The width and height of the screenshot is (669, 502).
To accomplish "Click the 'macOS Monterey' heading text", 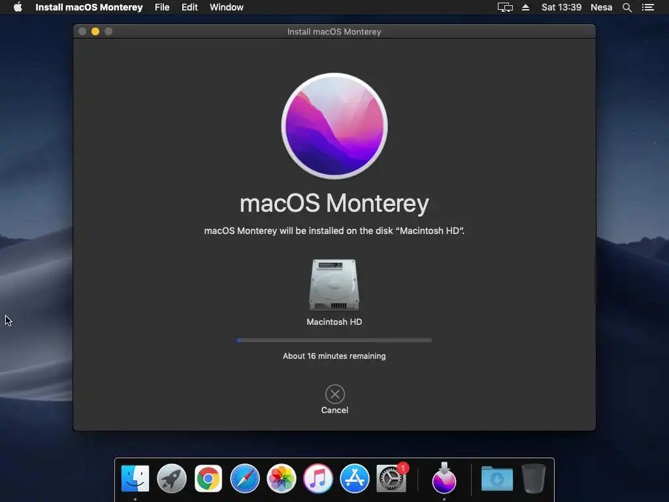I will 334,203.
